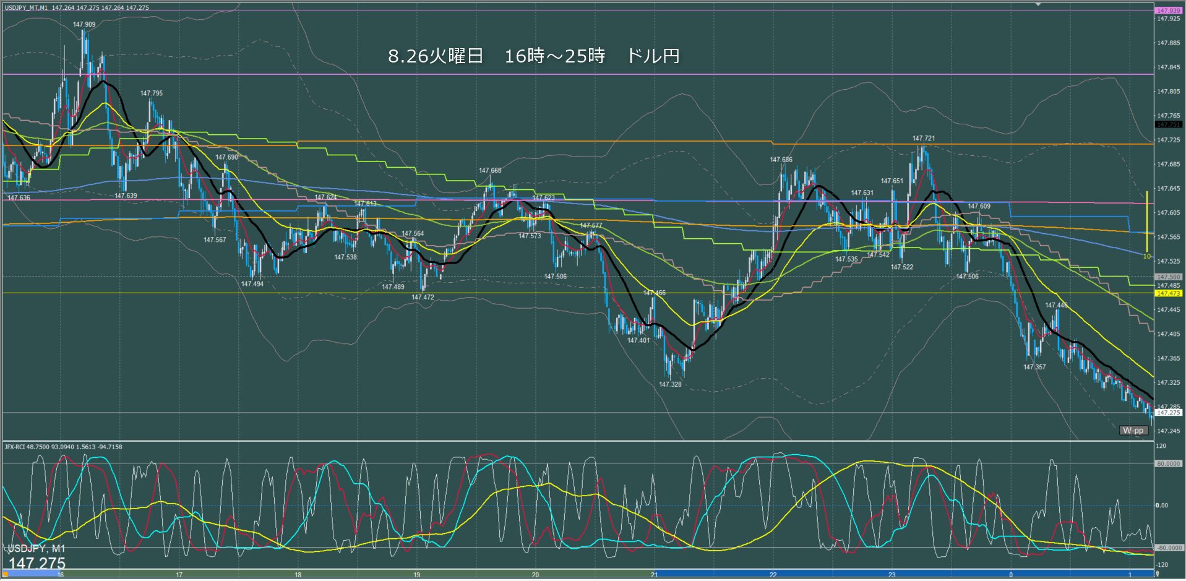This screenshot has width=1186, height=581.
Task: Click the 147.328 low price label
Action: tap(670, 384)
